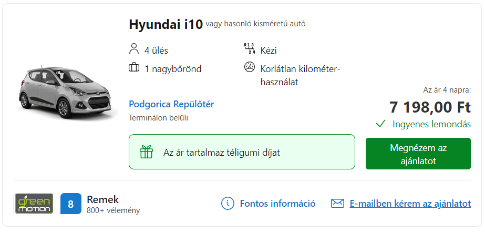Click the 'Kézi' transmission text
The image size is (485, 232).
coord(269,50)
